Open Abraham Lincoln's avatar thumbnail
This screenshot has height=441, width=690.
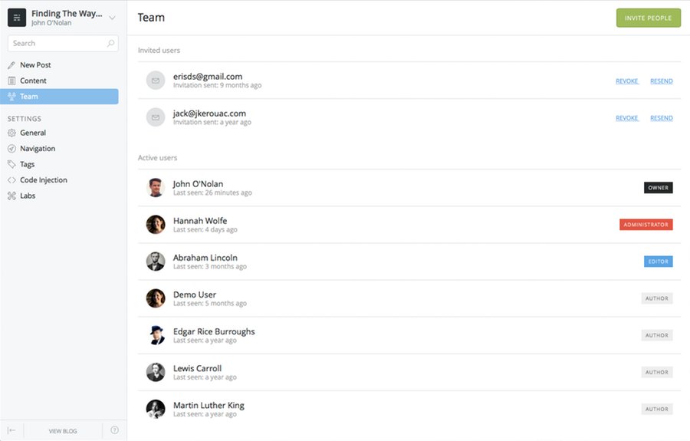156,262
